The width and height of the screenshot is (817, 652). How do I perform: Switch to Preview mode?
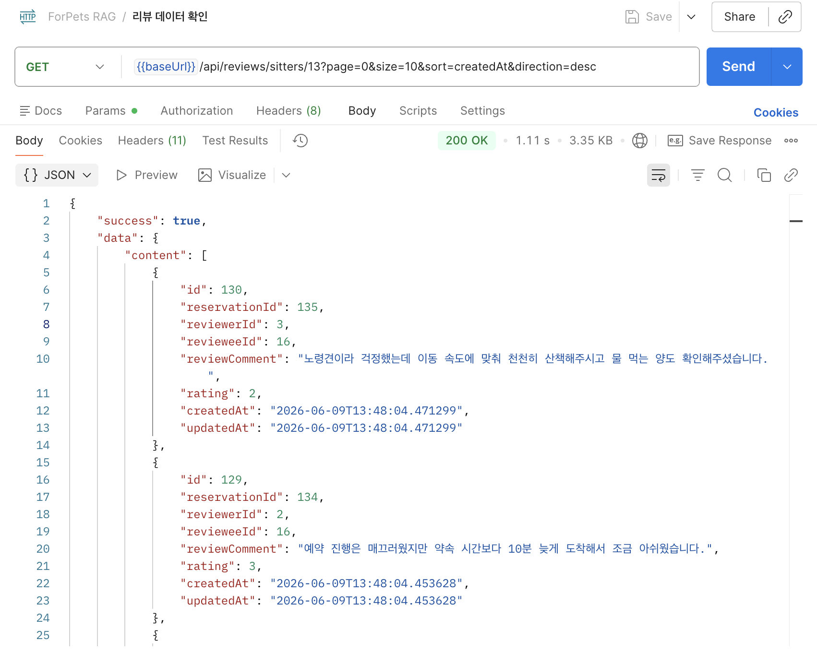tap(147, 175)
